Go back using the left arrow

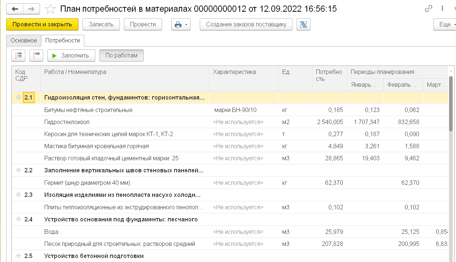pos(15,9)
